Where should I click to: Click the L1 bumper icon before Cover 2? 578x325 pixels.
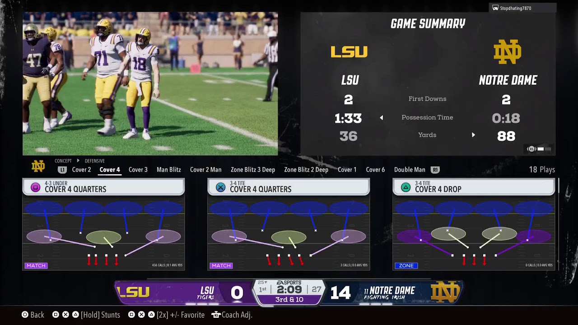tap(62, 170)
